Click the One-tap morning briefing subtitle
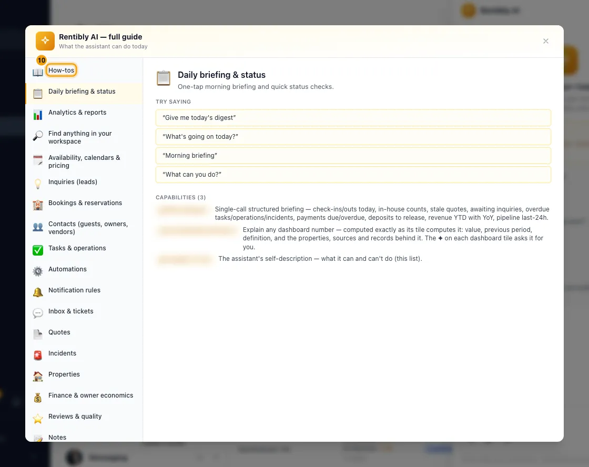The height and width of the screenshot is (467, 589). pos(256,86)
